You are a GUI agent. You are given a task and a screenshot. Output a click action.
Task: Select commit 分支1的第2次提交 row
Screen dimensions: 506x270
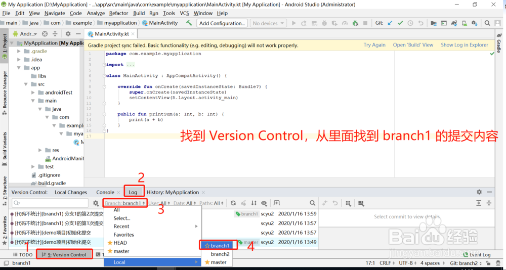(163, 213)
